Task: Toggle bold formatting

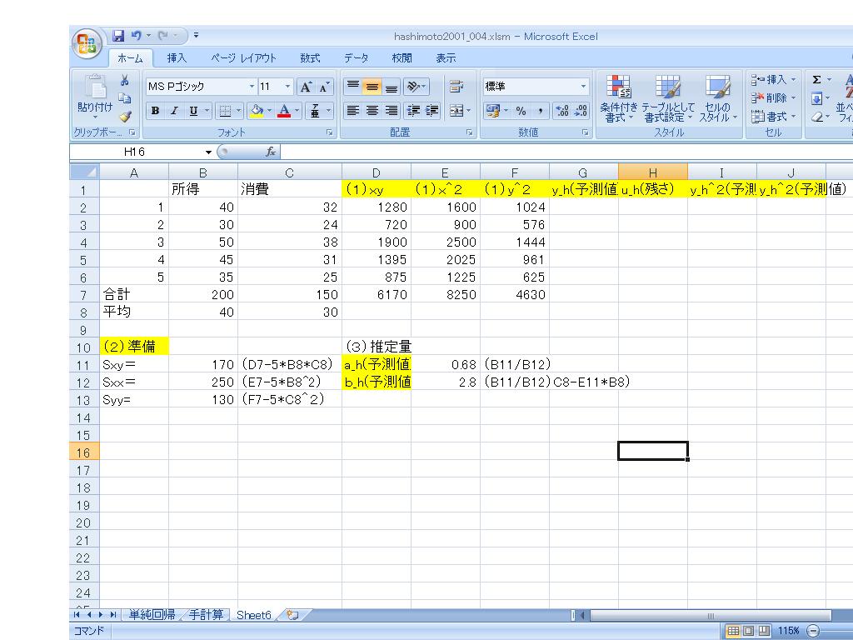Action: [x=155, y=111]
